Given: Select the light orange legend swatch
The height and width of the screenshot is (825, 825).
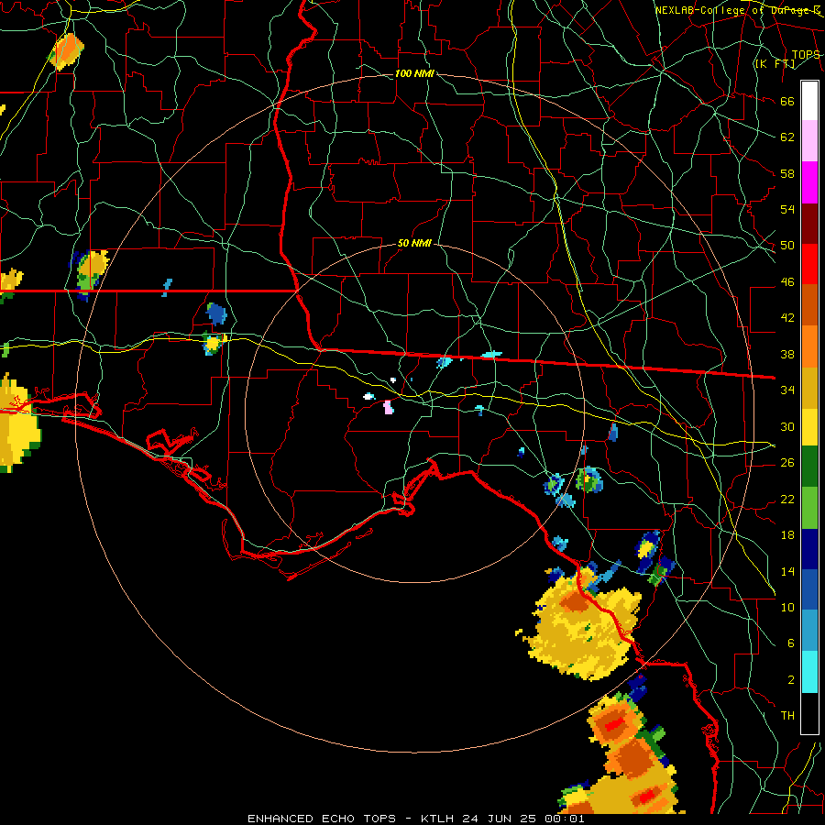Looking at the screenshot, I should (x=809, y=346).
